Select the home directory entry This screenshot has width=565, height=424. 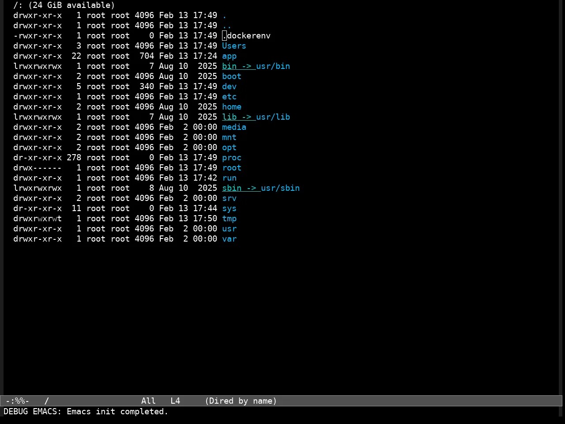tap(232, 107)
